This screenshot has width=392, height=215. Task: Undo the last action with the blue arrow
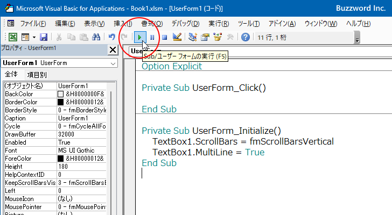[x=112, y=38]
